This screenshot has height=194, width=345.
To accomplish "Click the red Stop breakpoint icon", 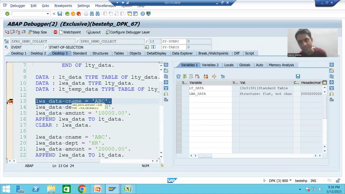I will pyautogui.click(x=55, y=32).
